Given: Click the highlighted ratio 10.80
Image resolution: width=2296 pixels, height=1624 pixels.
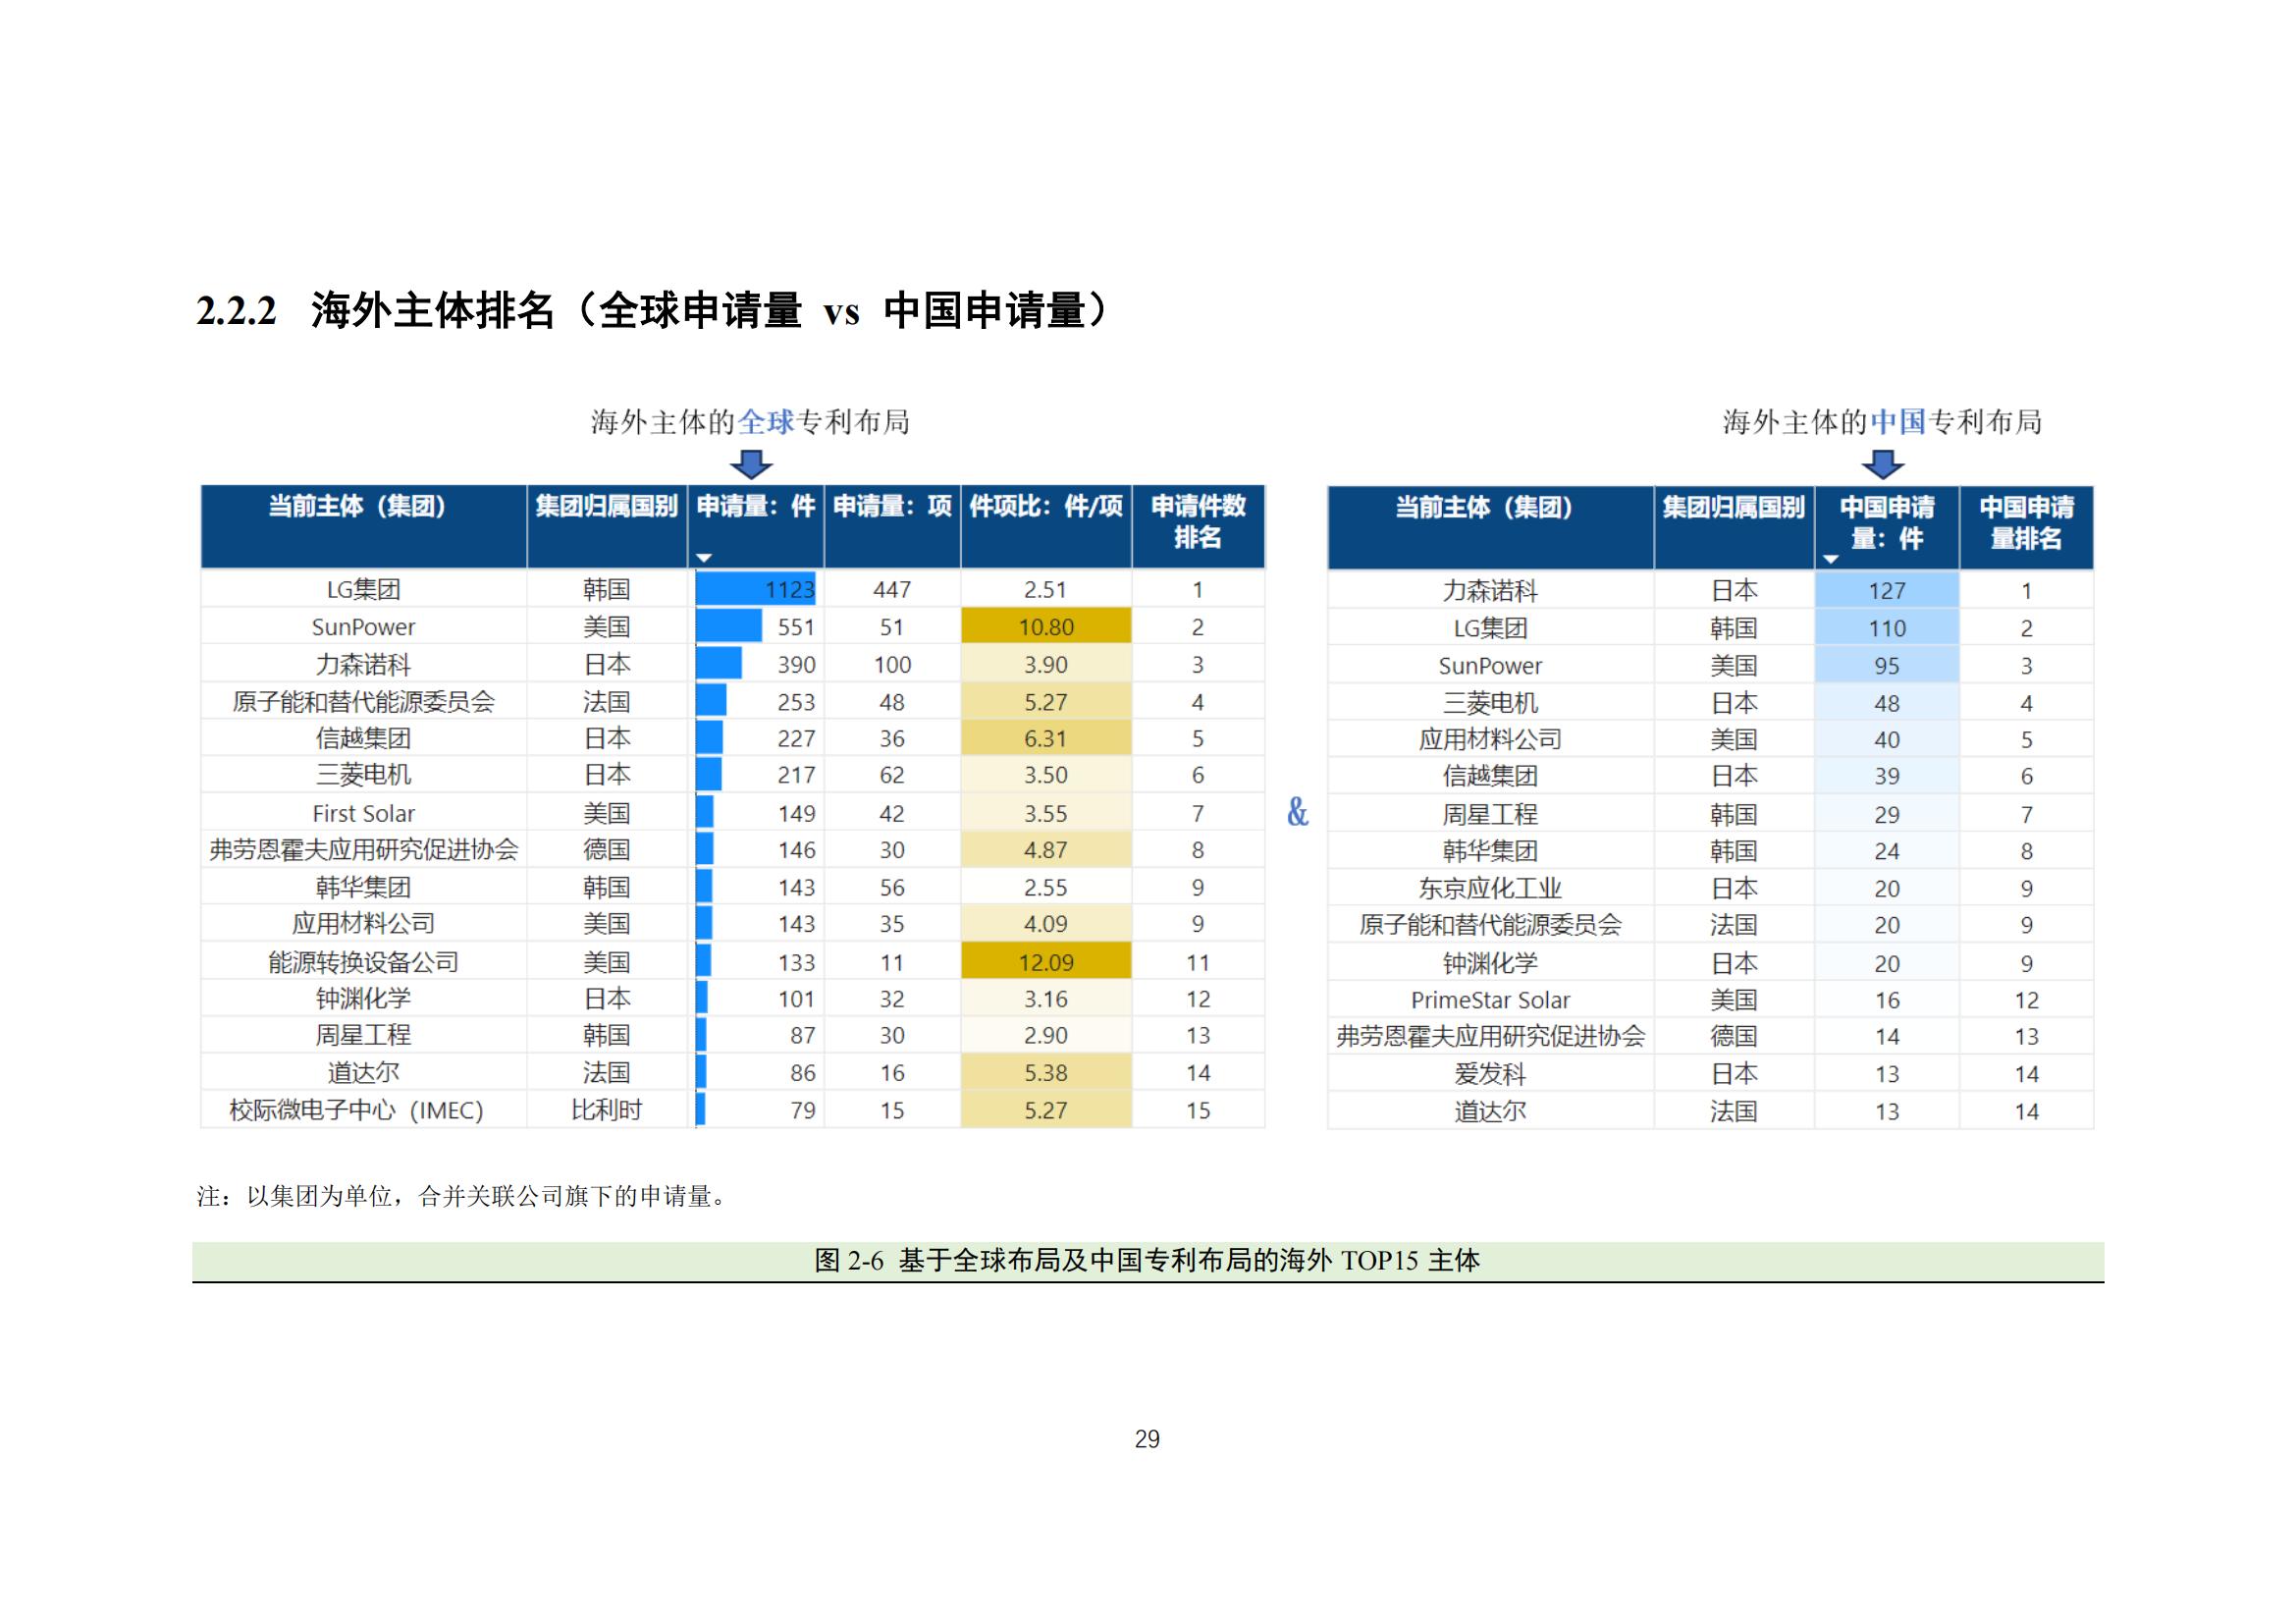Looking at the screenshot, I should coord(1046,627).
